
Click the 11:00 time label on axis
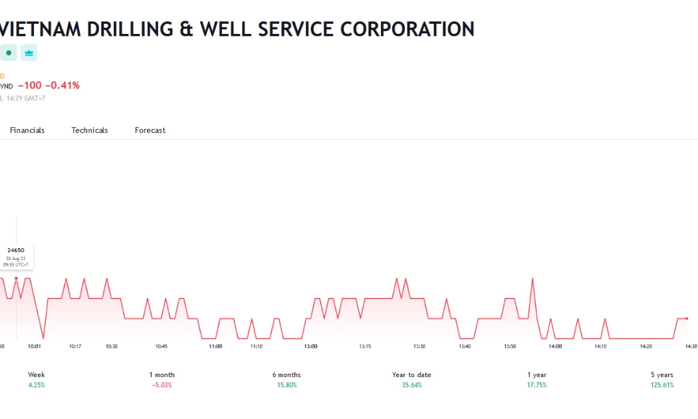click(x=215, y=347)
